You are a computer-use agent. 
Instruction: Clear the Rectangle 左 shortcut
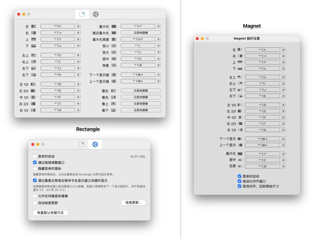78,26
